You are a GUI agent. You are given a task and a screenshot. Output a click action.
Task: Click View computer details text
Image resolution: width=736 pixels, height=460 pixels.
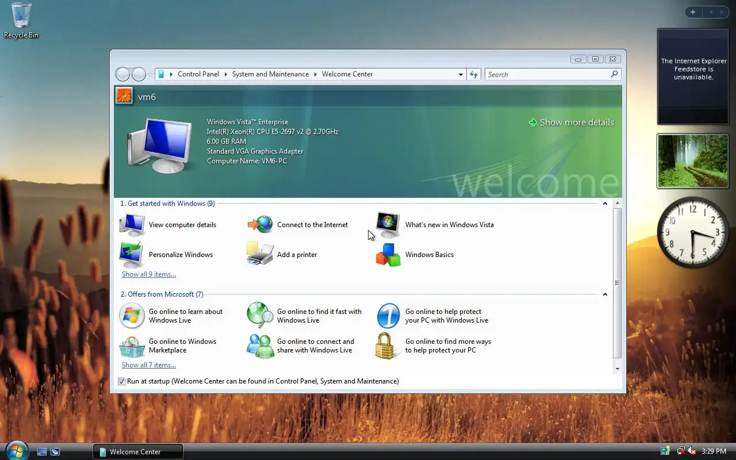(182, 225)
